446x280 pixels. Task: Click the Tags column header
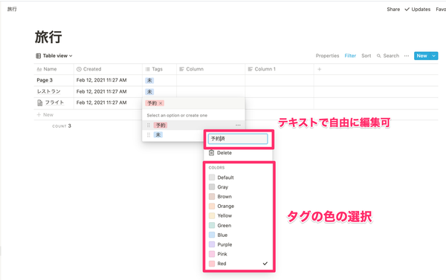[x=160, y=69]
